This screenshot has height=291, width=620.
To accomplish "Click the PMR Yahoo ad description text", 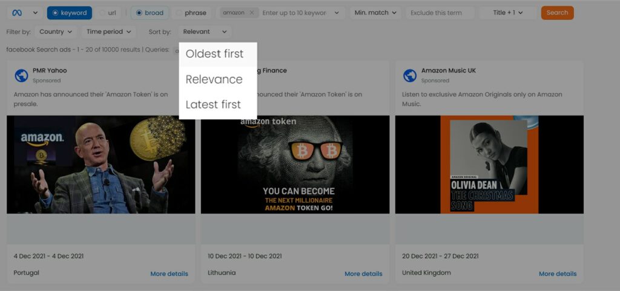I will point(91,99).
